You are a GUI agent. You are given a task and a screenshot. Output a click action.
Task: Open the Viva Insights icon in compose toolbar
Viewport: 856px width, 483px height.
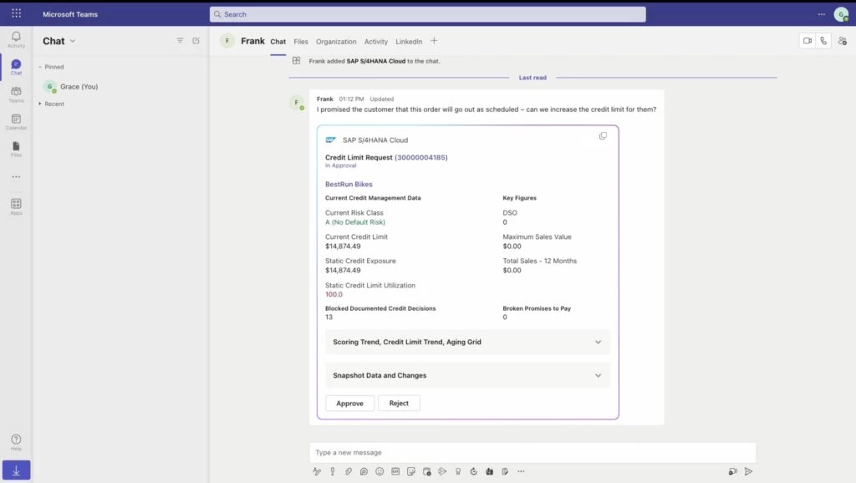(x=489, y=471)
